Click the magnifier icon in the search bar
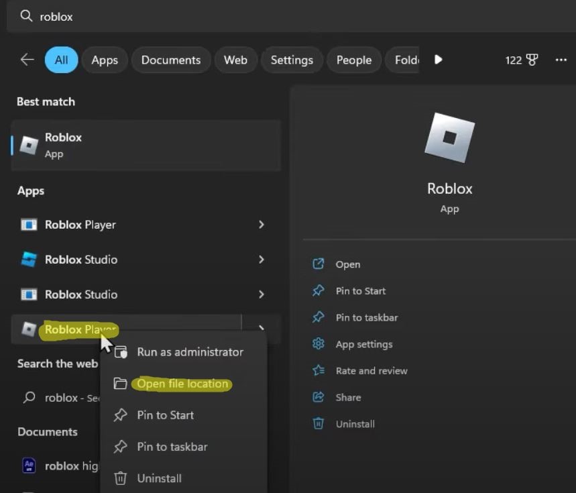The height and width of the screenshot is (493, 576). (x=26, y=16)
